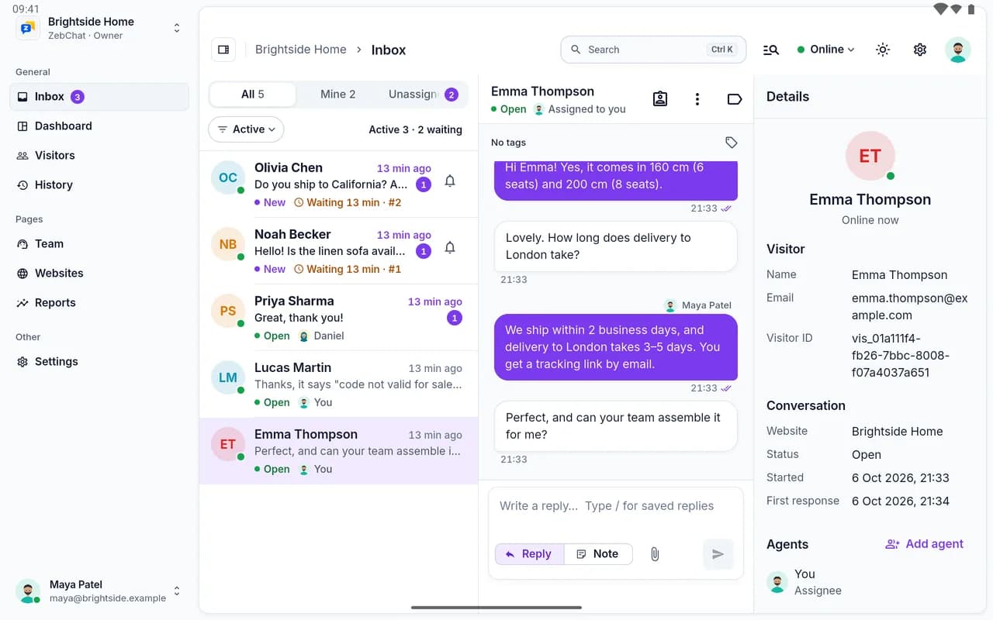
Task: Open History in the sidebar
Action: click(x=99, y=185)
